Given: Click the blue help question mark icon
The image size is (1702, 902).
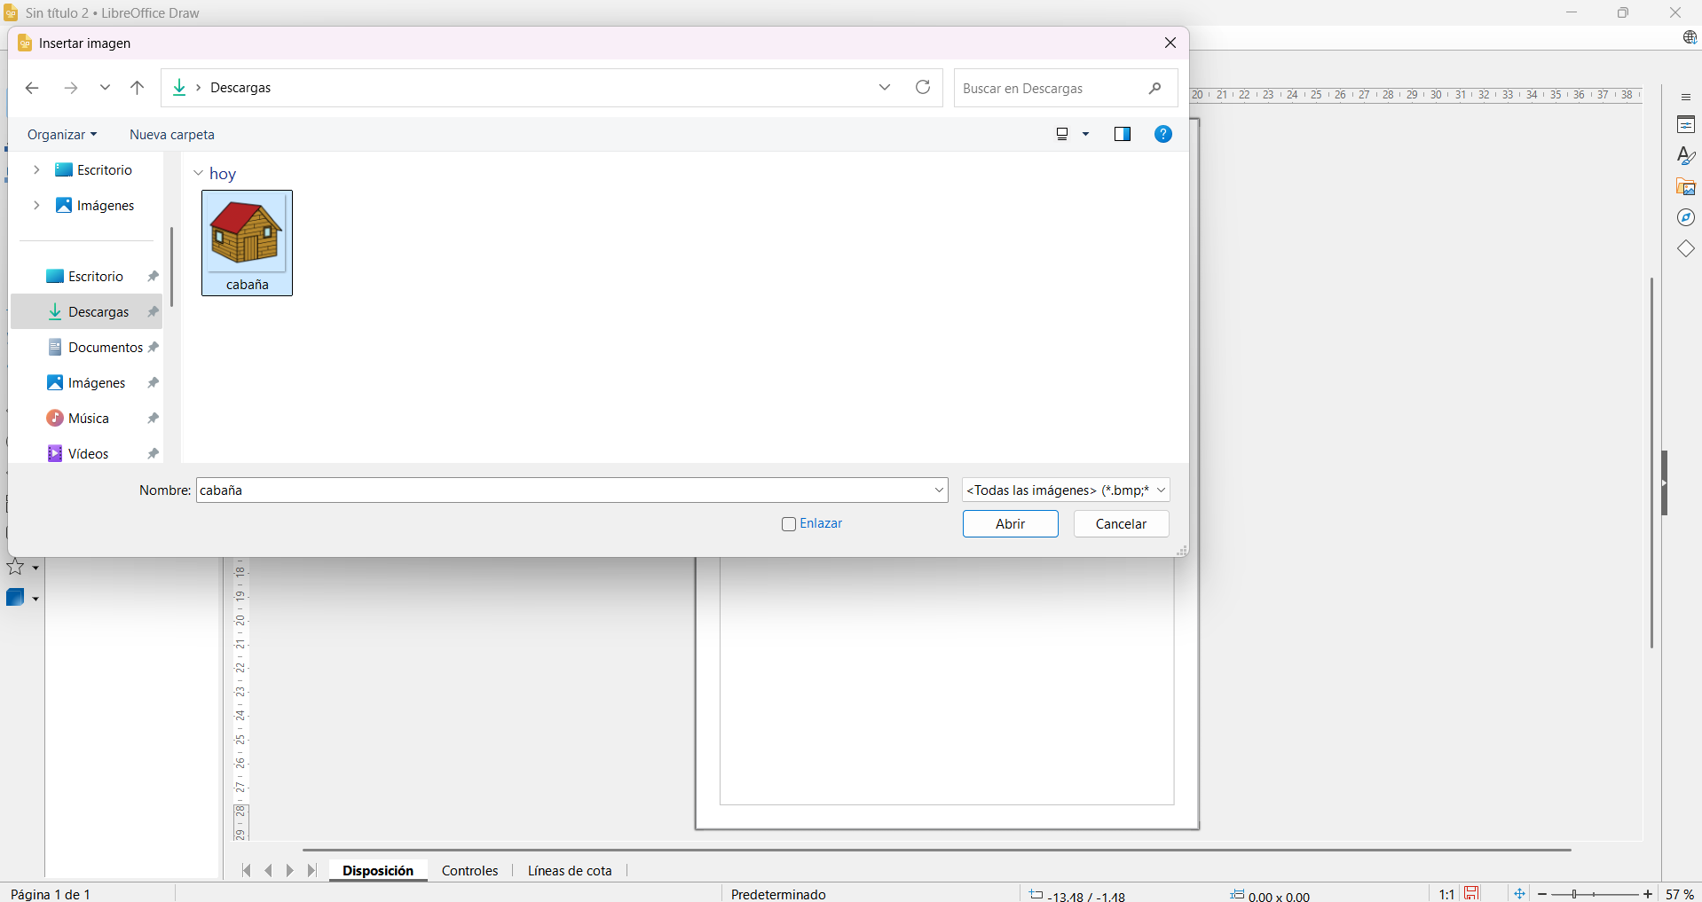Looking at the screenshot, I should 1162,134.
